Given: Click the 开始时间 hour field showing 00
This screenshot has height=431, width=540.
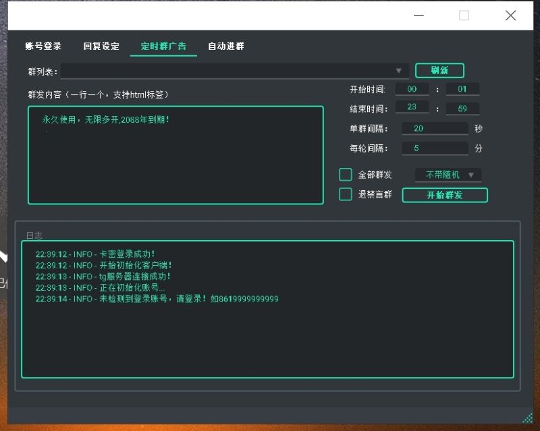Looking at the screenshot, I should click(x=412, y=88).
